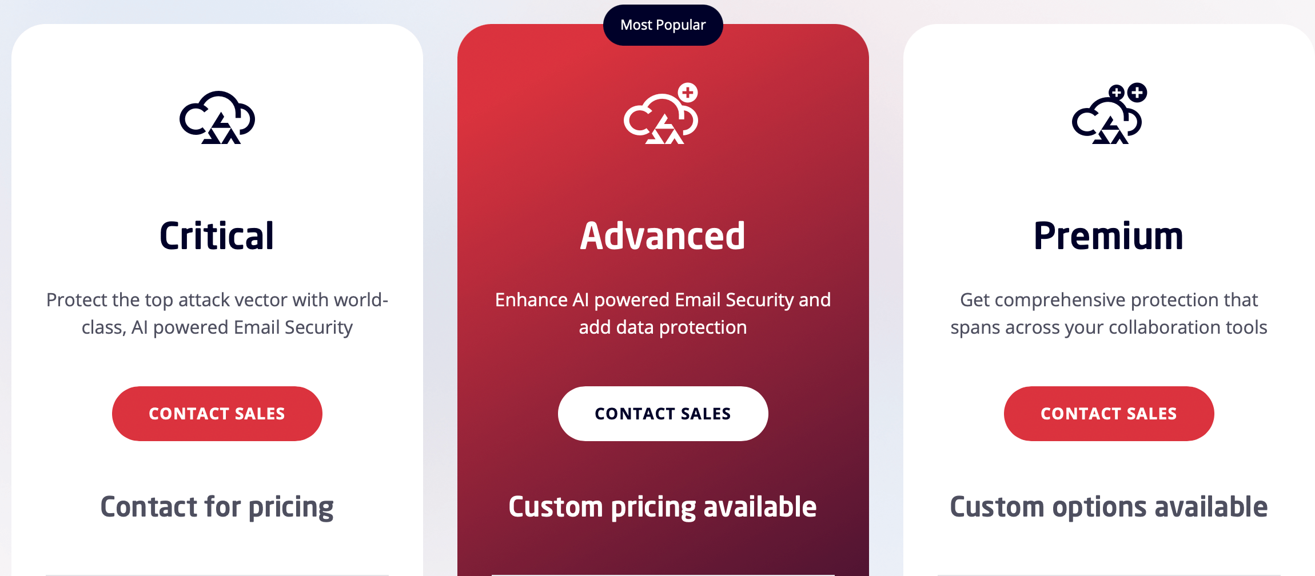Image resolution: width=1315 pixels, height=576 pixels.
Task: Click the Contact Sales pill on the Premium card
Action: (x=1108, y=413)
